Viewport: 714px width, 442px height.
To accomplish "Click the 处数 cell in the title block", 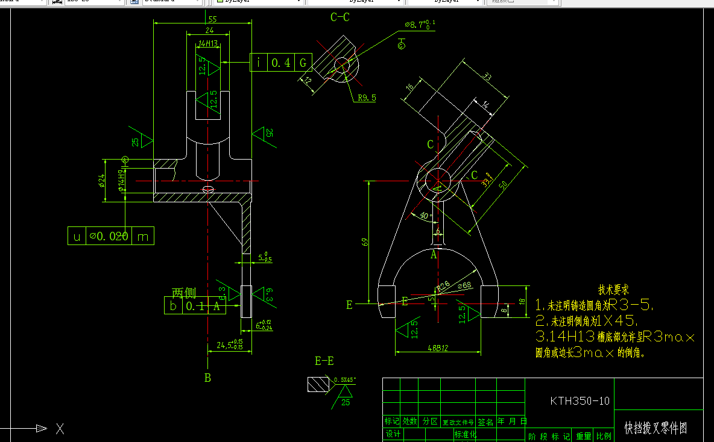I will [x=409, y=422].
